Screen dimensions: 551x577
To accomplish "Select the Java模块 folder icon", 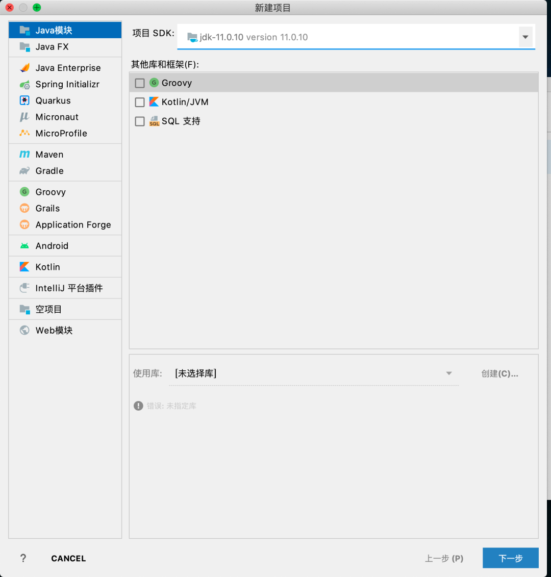I will click(x=24, y=30).
